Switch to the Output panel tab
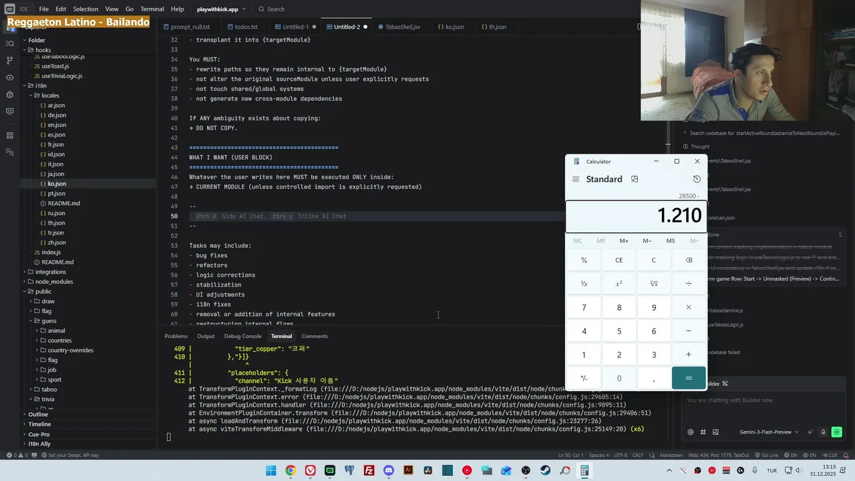Image resolution: width=855 pixels, height=481 pixels. coord(206,336)
